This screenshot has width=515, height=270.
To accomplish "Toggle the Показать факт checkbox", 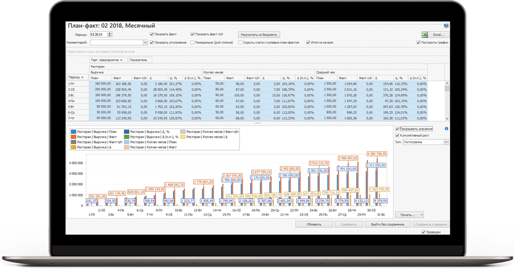I will pos(152,34).
